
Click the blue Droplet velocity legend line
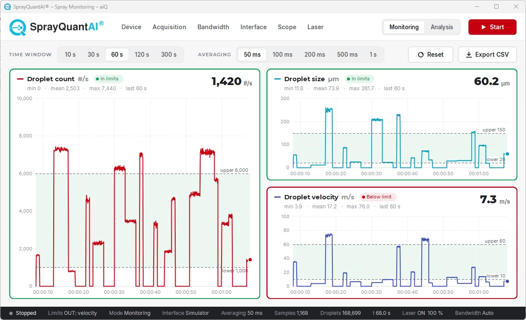277,197
